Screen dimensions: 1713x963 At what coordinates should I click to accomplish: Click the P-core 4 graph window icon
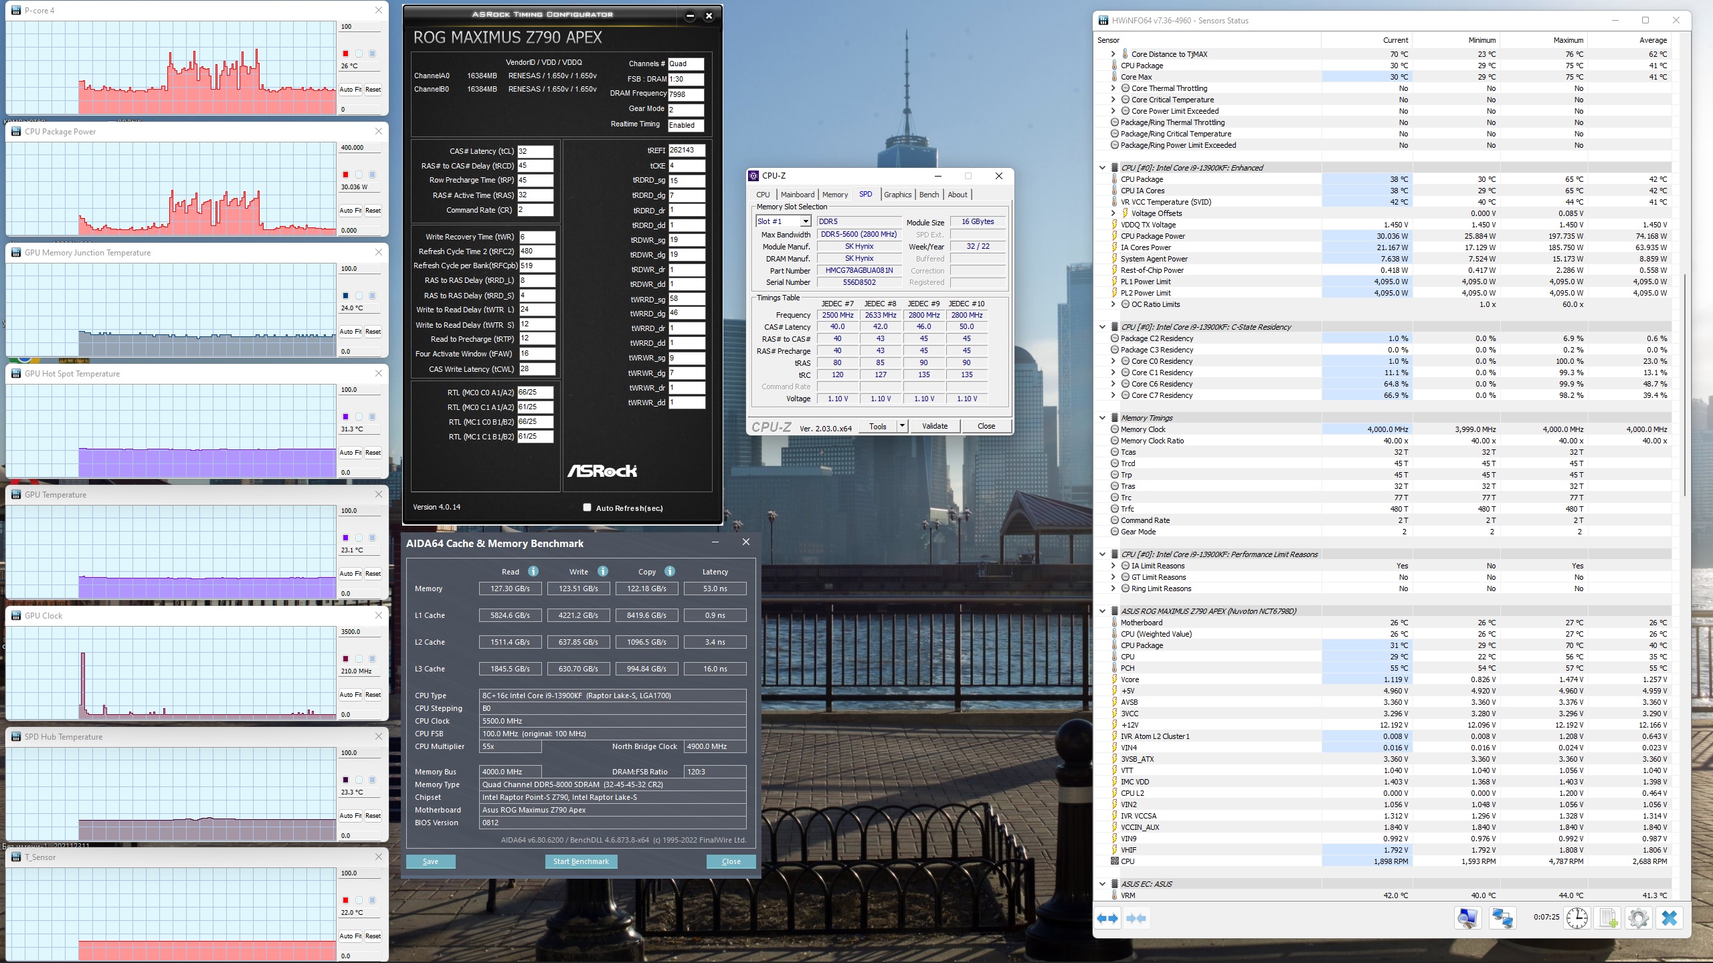16,11
